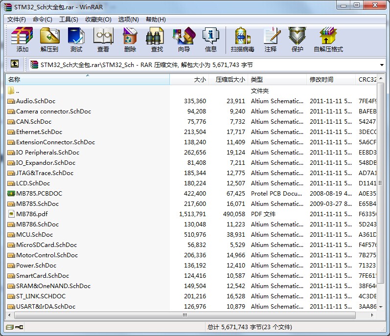Click the WinRAR title bar app icon

pyautogui.click(x=8, y=7)
